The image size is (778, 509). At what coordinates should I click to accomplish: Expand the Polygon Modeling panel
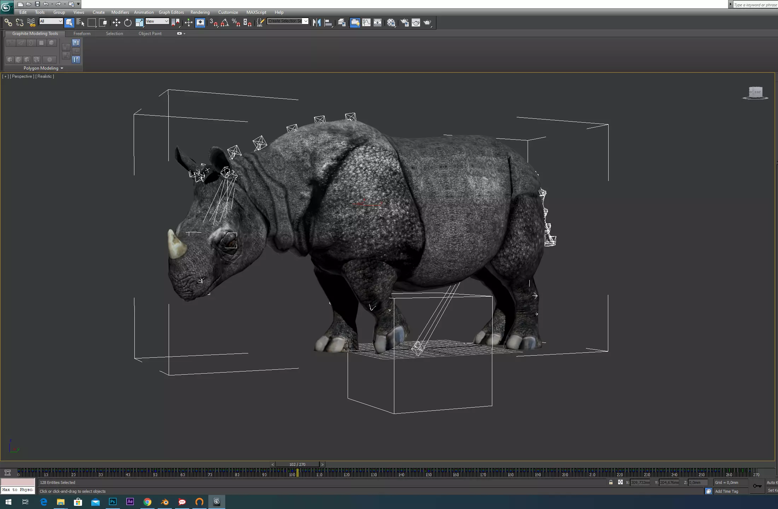pos(43,68)
